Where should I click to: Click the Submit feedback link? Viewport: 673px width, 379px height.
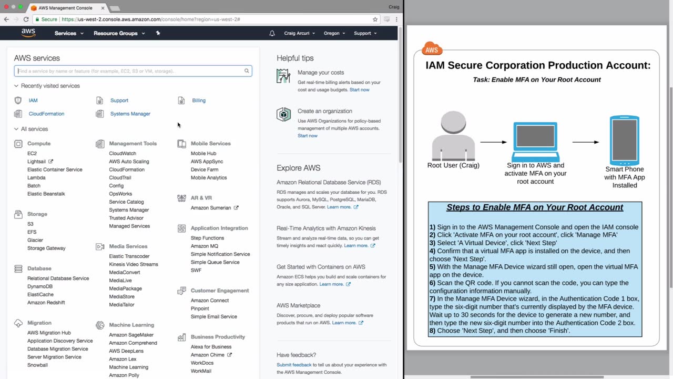[294, 365]
